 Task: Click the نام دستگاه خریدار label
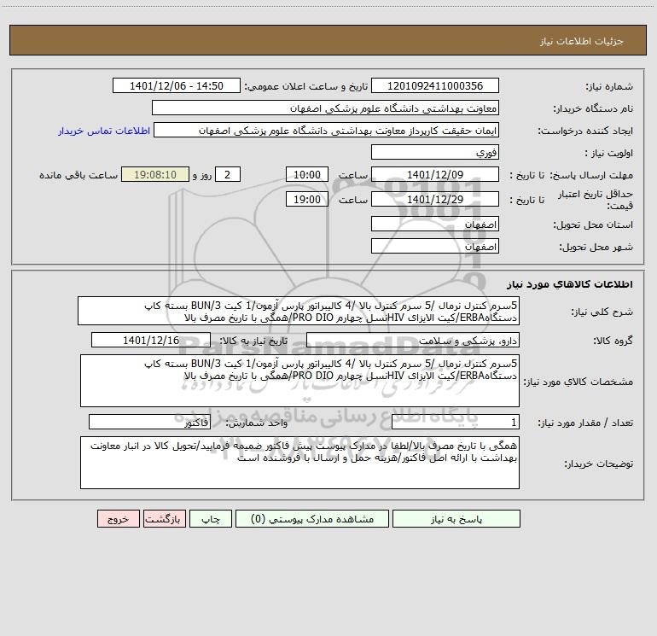pos(593,109)
